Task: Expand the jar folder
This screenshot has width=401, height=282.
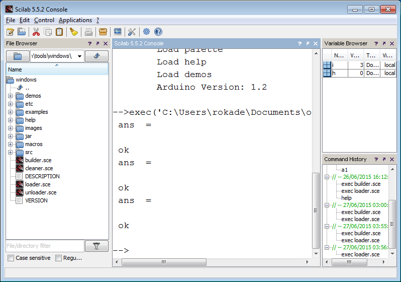Action: [x=10, y=136]
